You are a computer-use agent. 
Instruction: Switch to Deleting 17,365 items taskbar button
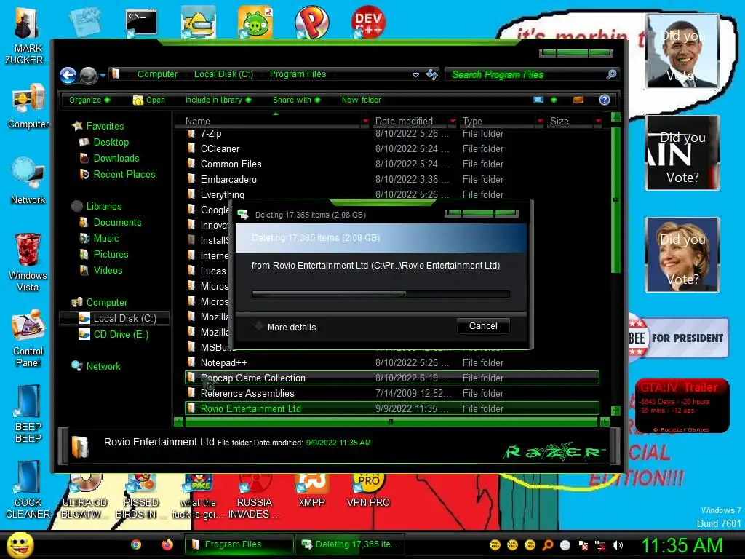[x=350, y=544]
